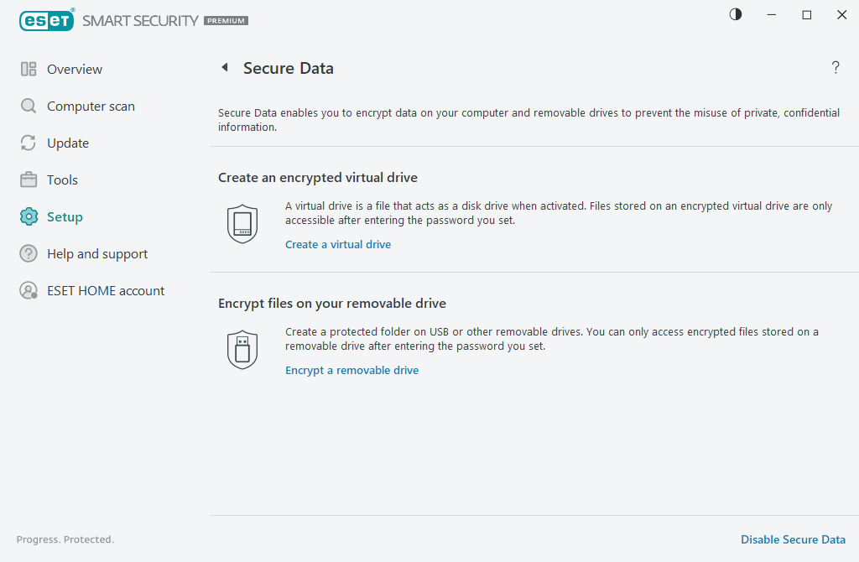Click the Update sync arrows icon

29,143
